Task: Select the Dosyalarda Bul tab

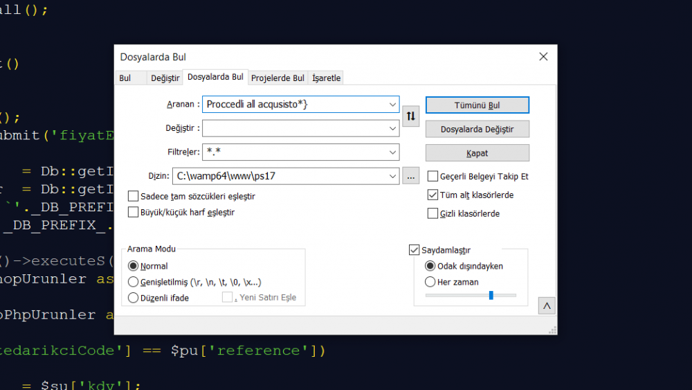Action: (x=215, y=77)
